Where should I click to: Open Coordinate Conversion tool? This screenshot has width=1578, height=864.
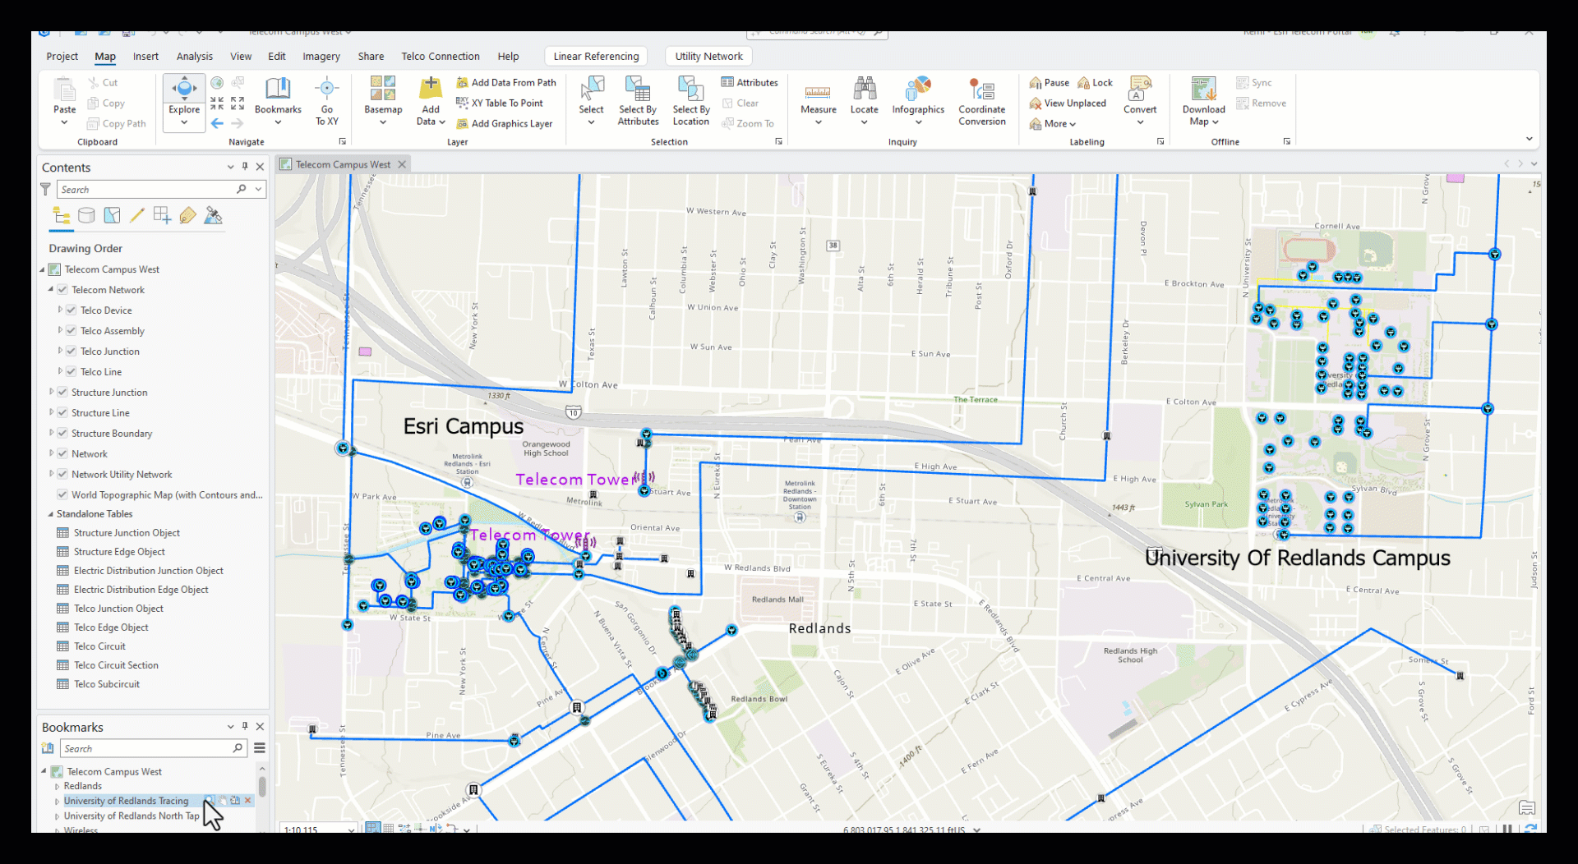pyautogui.click(x=982, y=100)
